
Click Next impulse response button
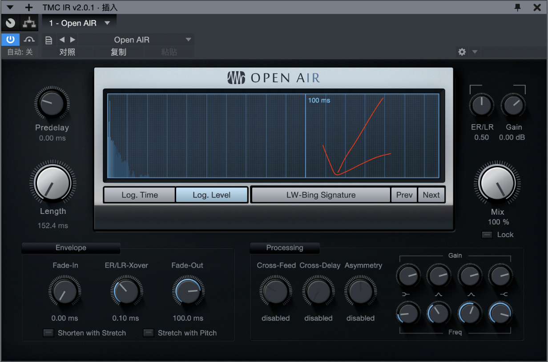pos(431,195)
